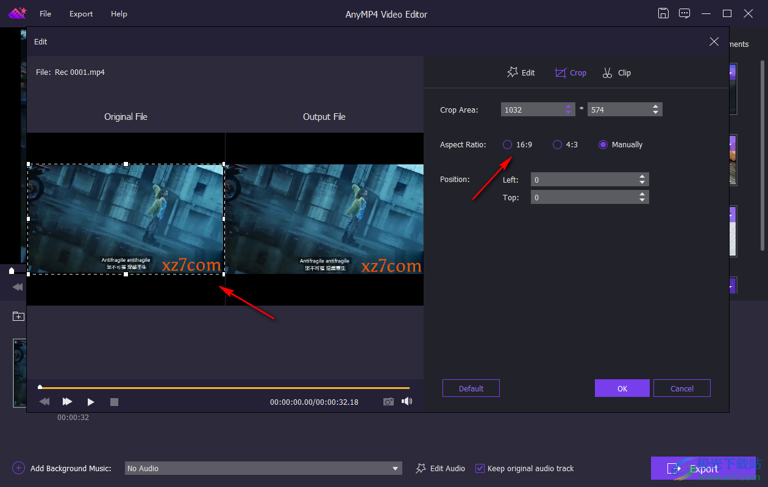Click the rewind icon in main window

[18, 287]
